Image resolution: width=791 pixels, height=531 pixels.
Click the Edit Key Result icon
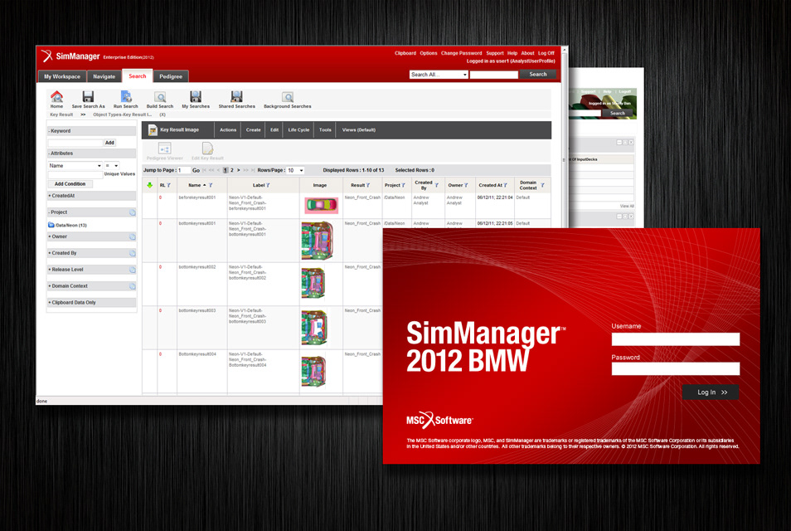click(x=207, y=148)
